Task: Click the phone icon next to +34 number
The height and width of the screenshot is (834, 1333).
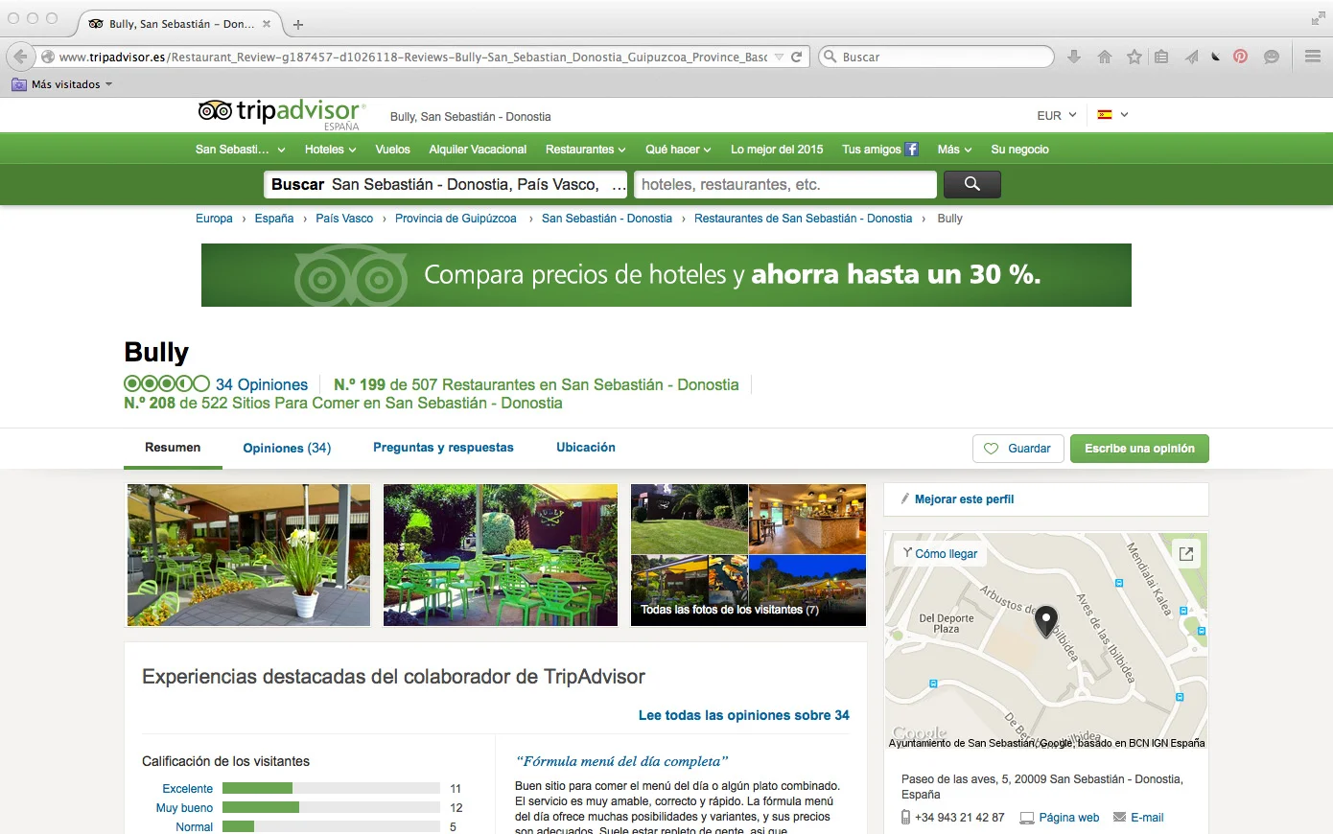Action: [x=905, y=818]
